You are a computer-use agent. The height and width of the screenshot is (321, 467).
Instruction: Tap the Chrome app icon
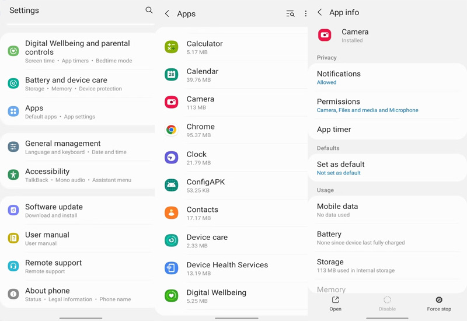[172, 130]
